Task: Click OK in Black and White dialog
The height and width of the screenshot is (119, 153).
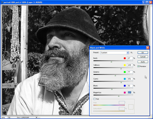Action: pyautogui.click(x=143, y=53)
